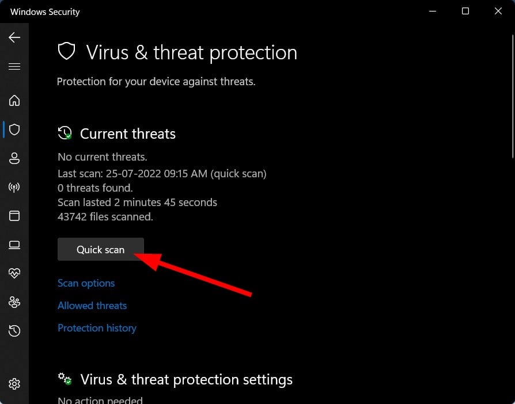
Task: Open Firewall & network protection icon
Action: (14, 187)
